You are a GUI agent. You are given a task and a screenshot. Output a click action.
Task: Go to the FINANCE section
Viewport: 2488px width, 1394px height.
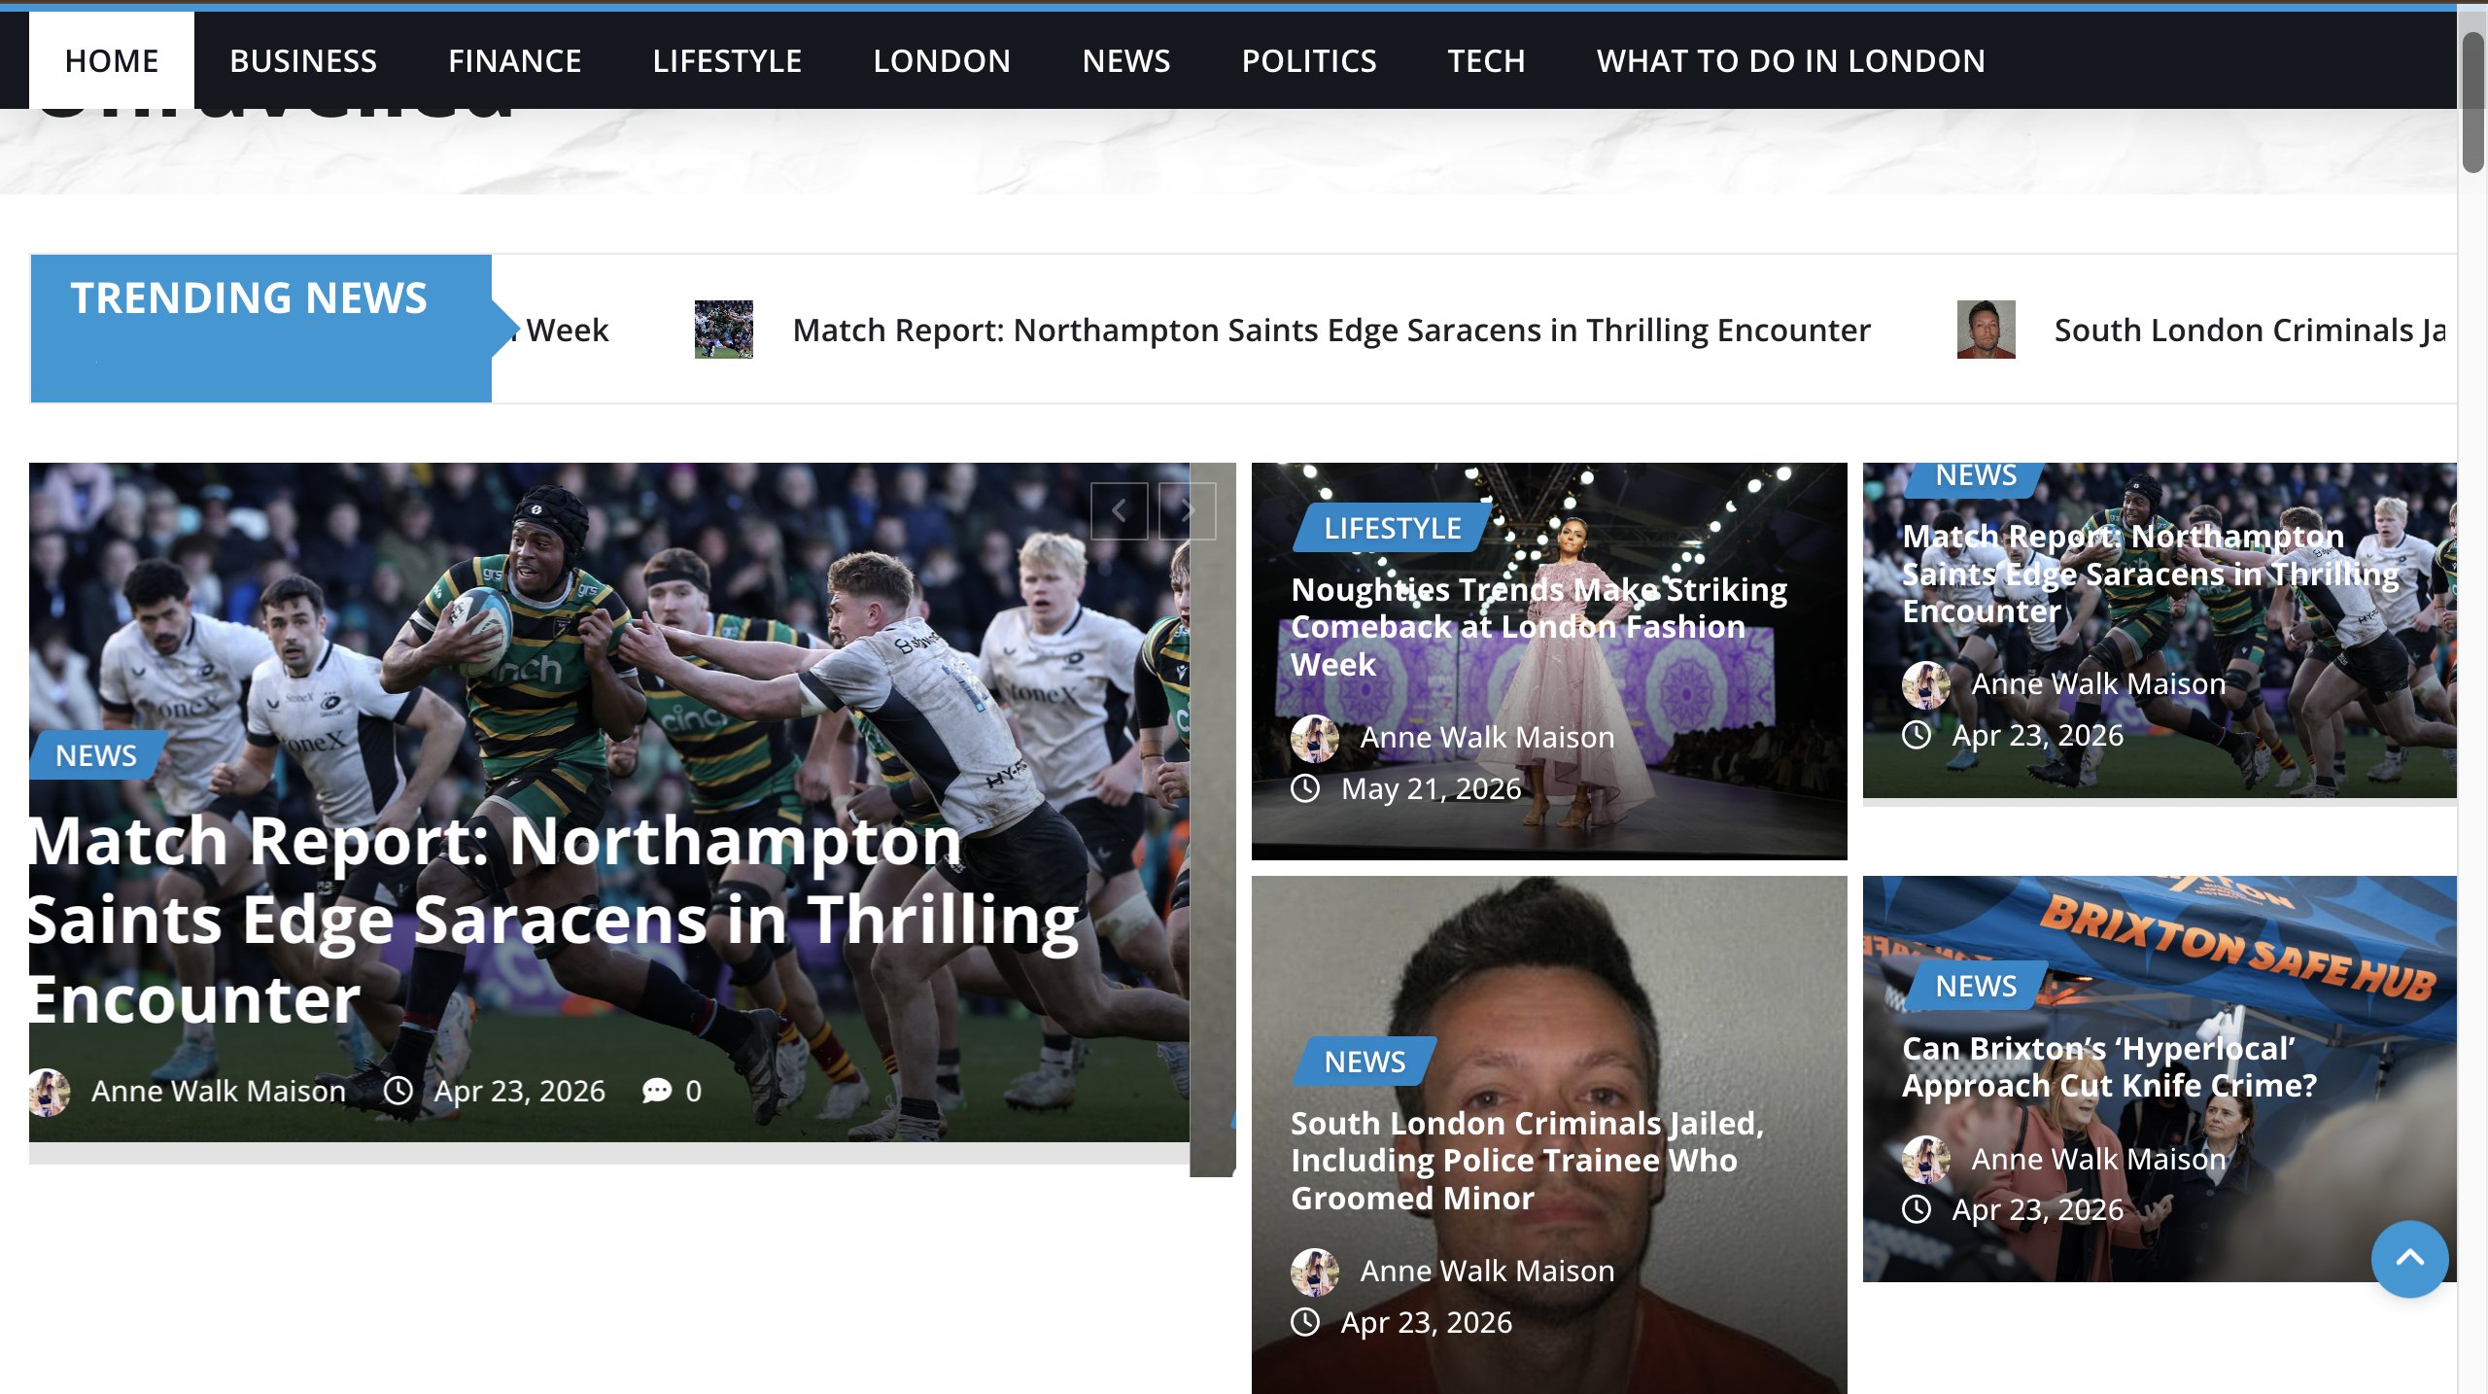click(x=515, y=60)
